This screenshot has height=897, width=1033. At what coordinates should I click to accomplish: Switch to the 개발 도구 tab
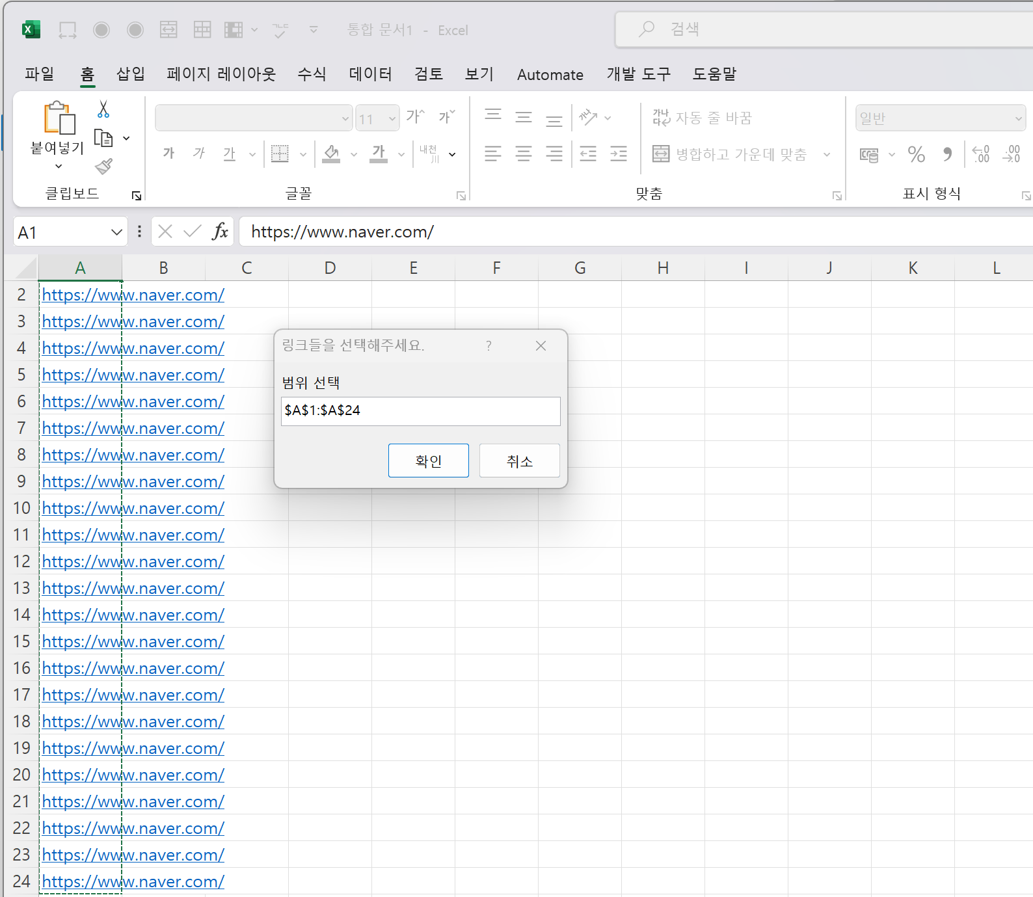tap(638, 74)
